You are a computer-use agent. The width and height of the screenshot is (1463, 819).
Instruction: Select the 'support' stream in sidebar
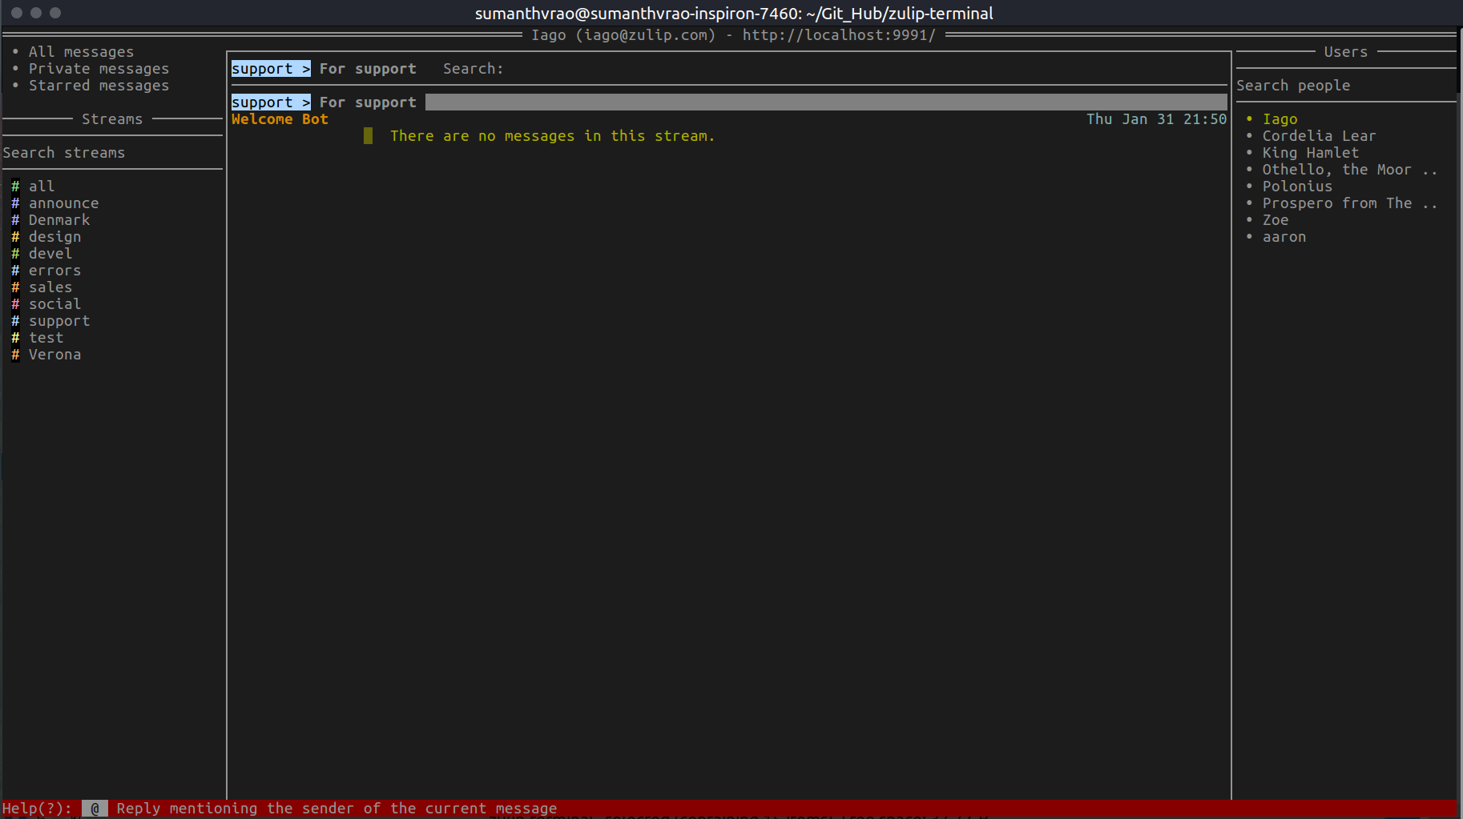point(59,321)
